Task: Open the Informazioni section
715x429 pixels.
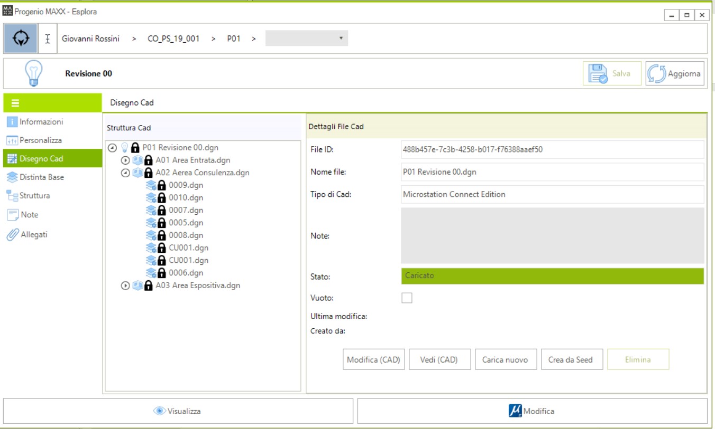Action: 52,122
